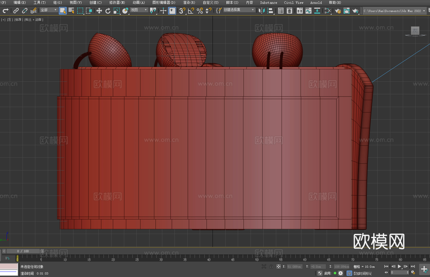
Task: Toggle the Layer Explorer icon
Action: [x=289, y=11]
